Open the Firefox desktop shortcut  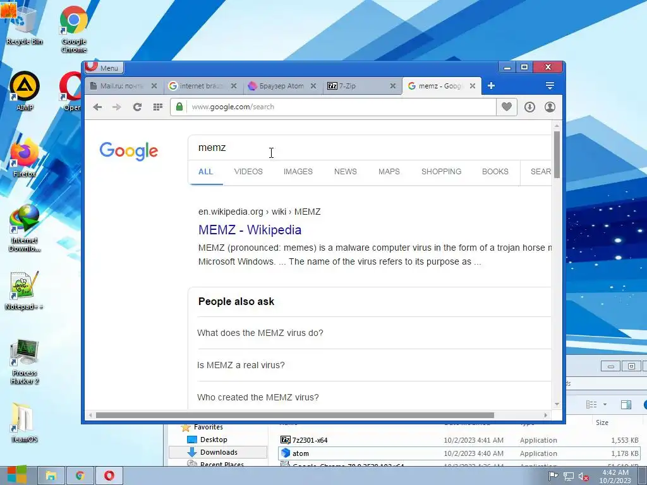(25, 157)
